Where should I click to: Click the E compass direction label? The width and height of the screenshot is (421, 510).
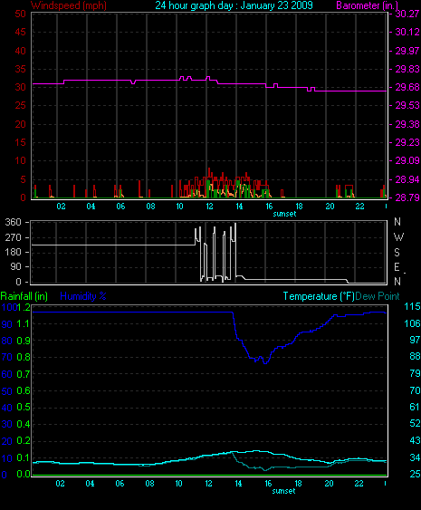pos(397,267)
